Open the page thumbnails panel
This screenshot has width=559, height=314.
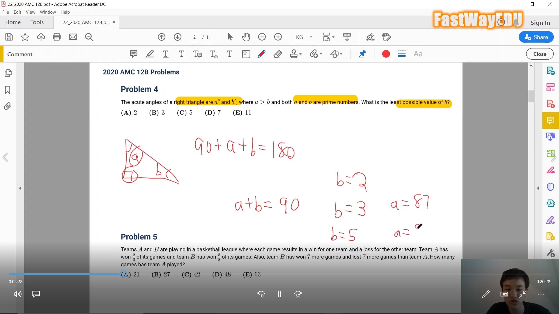point(8,73)
